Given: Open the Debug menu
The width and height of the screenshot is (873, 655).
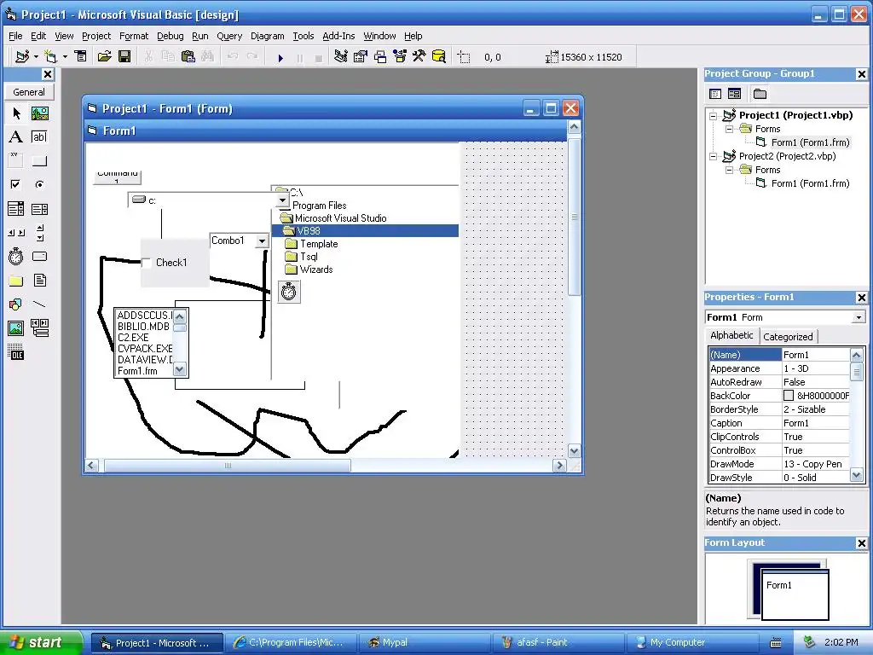Looking at the screenshot, I should (x=171, y=36).
